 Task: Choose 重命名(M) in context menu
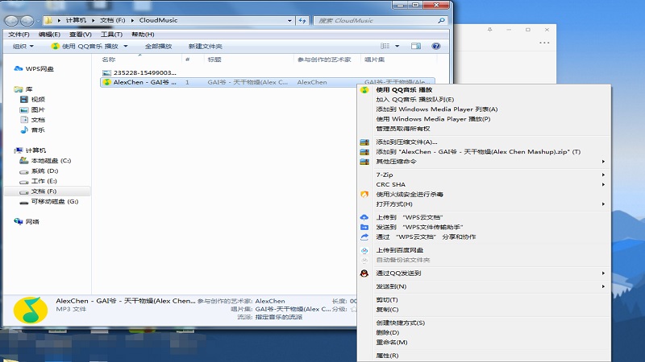click(x=484, y=343)
